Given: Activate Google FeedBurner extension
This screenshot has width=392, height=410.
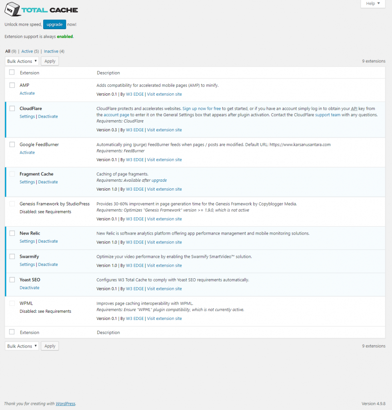Looking at the screenshot, I should coord(27,153).
